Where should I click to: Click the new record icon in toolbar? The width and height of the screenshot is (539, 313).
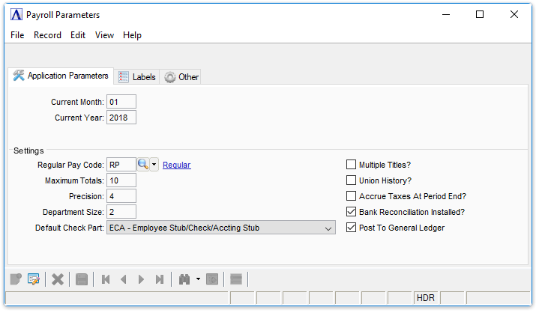pyautogui.click(x=16, y=279)
